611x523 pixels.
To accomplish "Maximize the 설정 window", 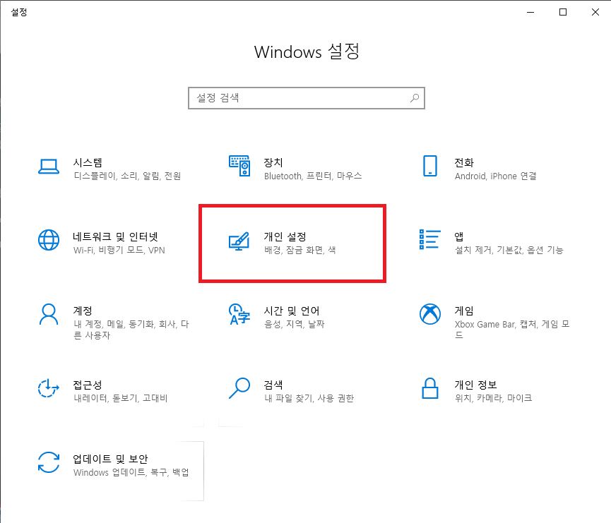I will click(563, 12).
